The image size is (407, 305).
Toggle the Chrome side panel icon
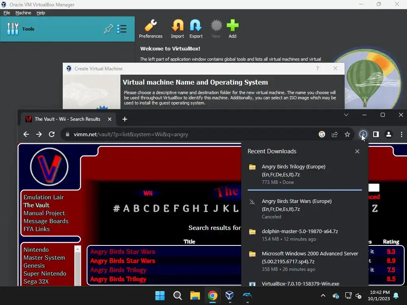pos(376,134)
